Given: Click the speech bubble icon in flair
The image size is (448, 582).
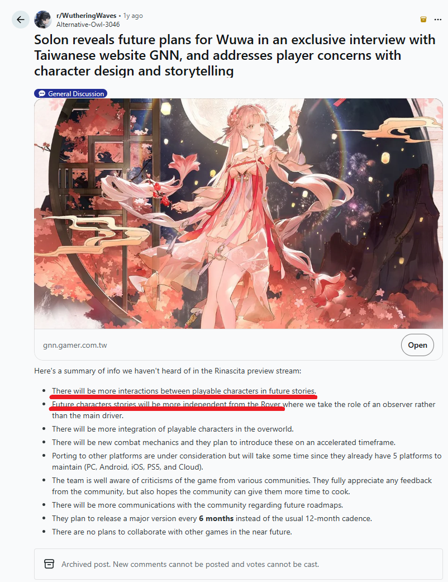Looking at the screenshot, I should pos(42,93).
